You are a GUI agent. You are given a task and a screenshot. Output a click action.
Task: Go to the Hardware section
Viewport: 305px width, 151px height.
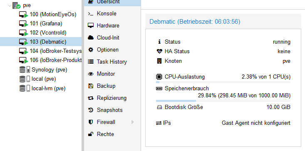pos(112,26)
